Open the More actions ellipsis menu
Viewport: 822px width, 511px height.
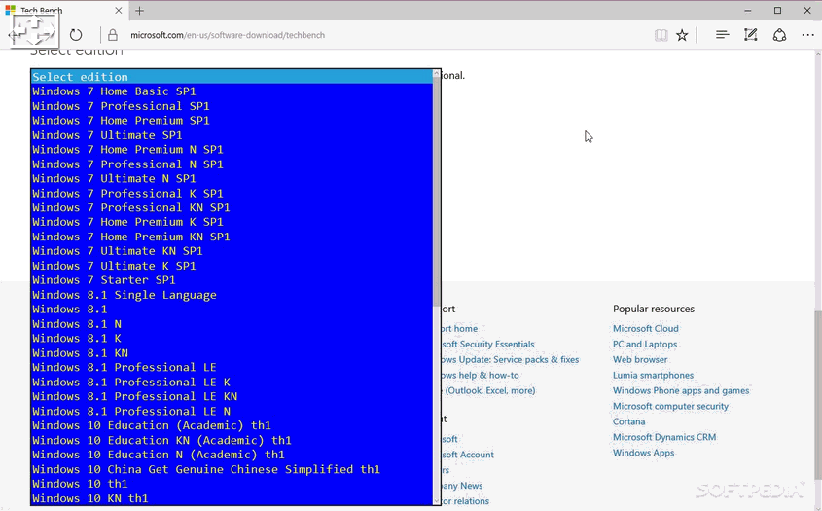pyautogui.click(x=807, y=35)
